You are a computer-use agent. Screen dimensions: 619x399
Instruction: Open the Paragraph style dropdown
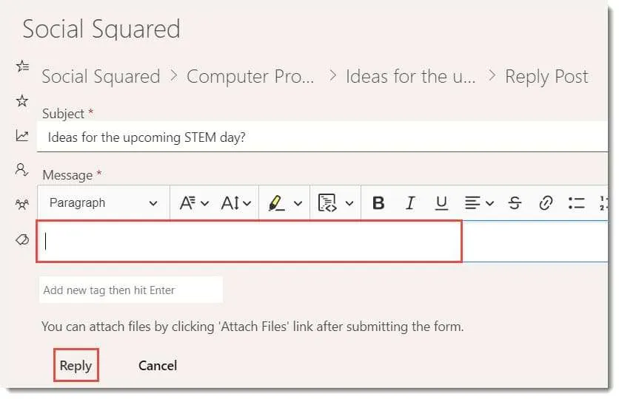pyautogui.click(x=103, y=203)
